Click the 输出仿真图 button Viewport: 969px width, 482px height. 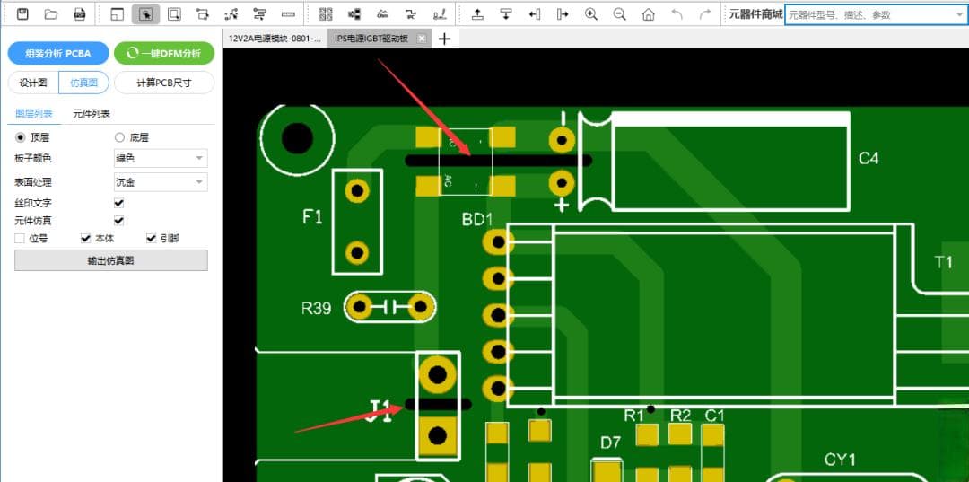point(111,260)
